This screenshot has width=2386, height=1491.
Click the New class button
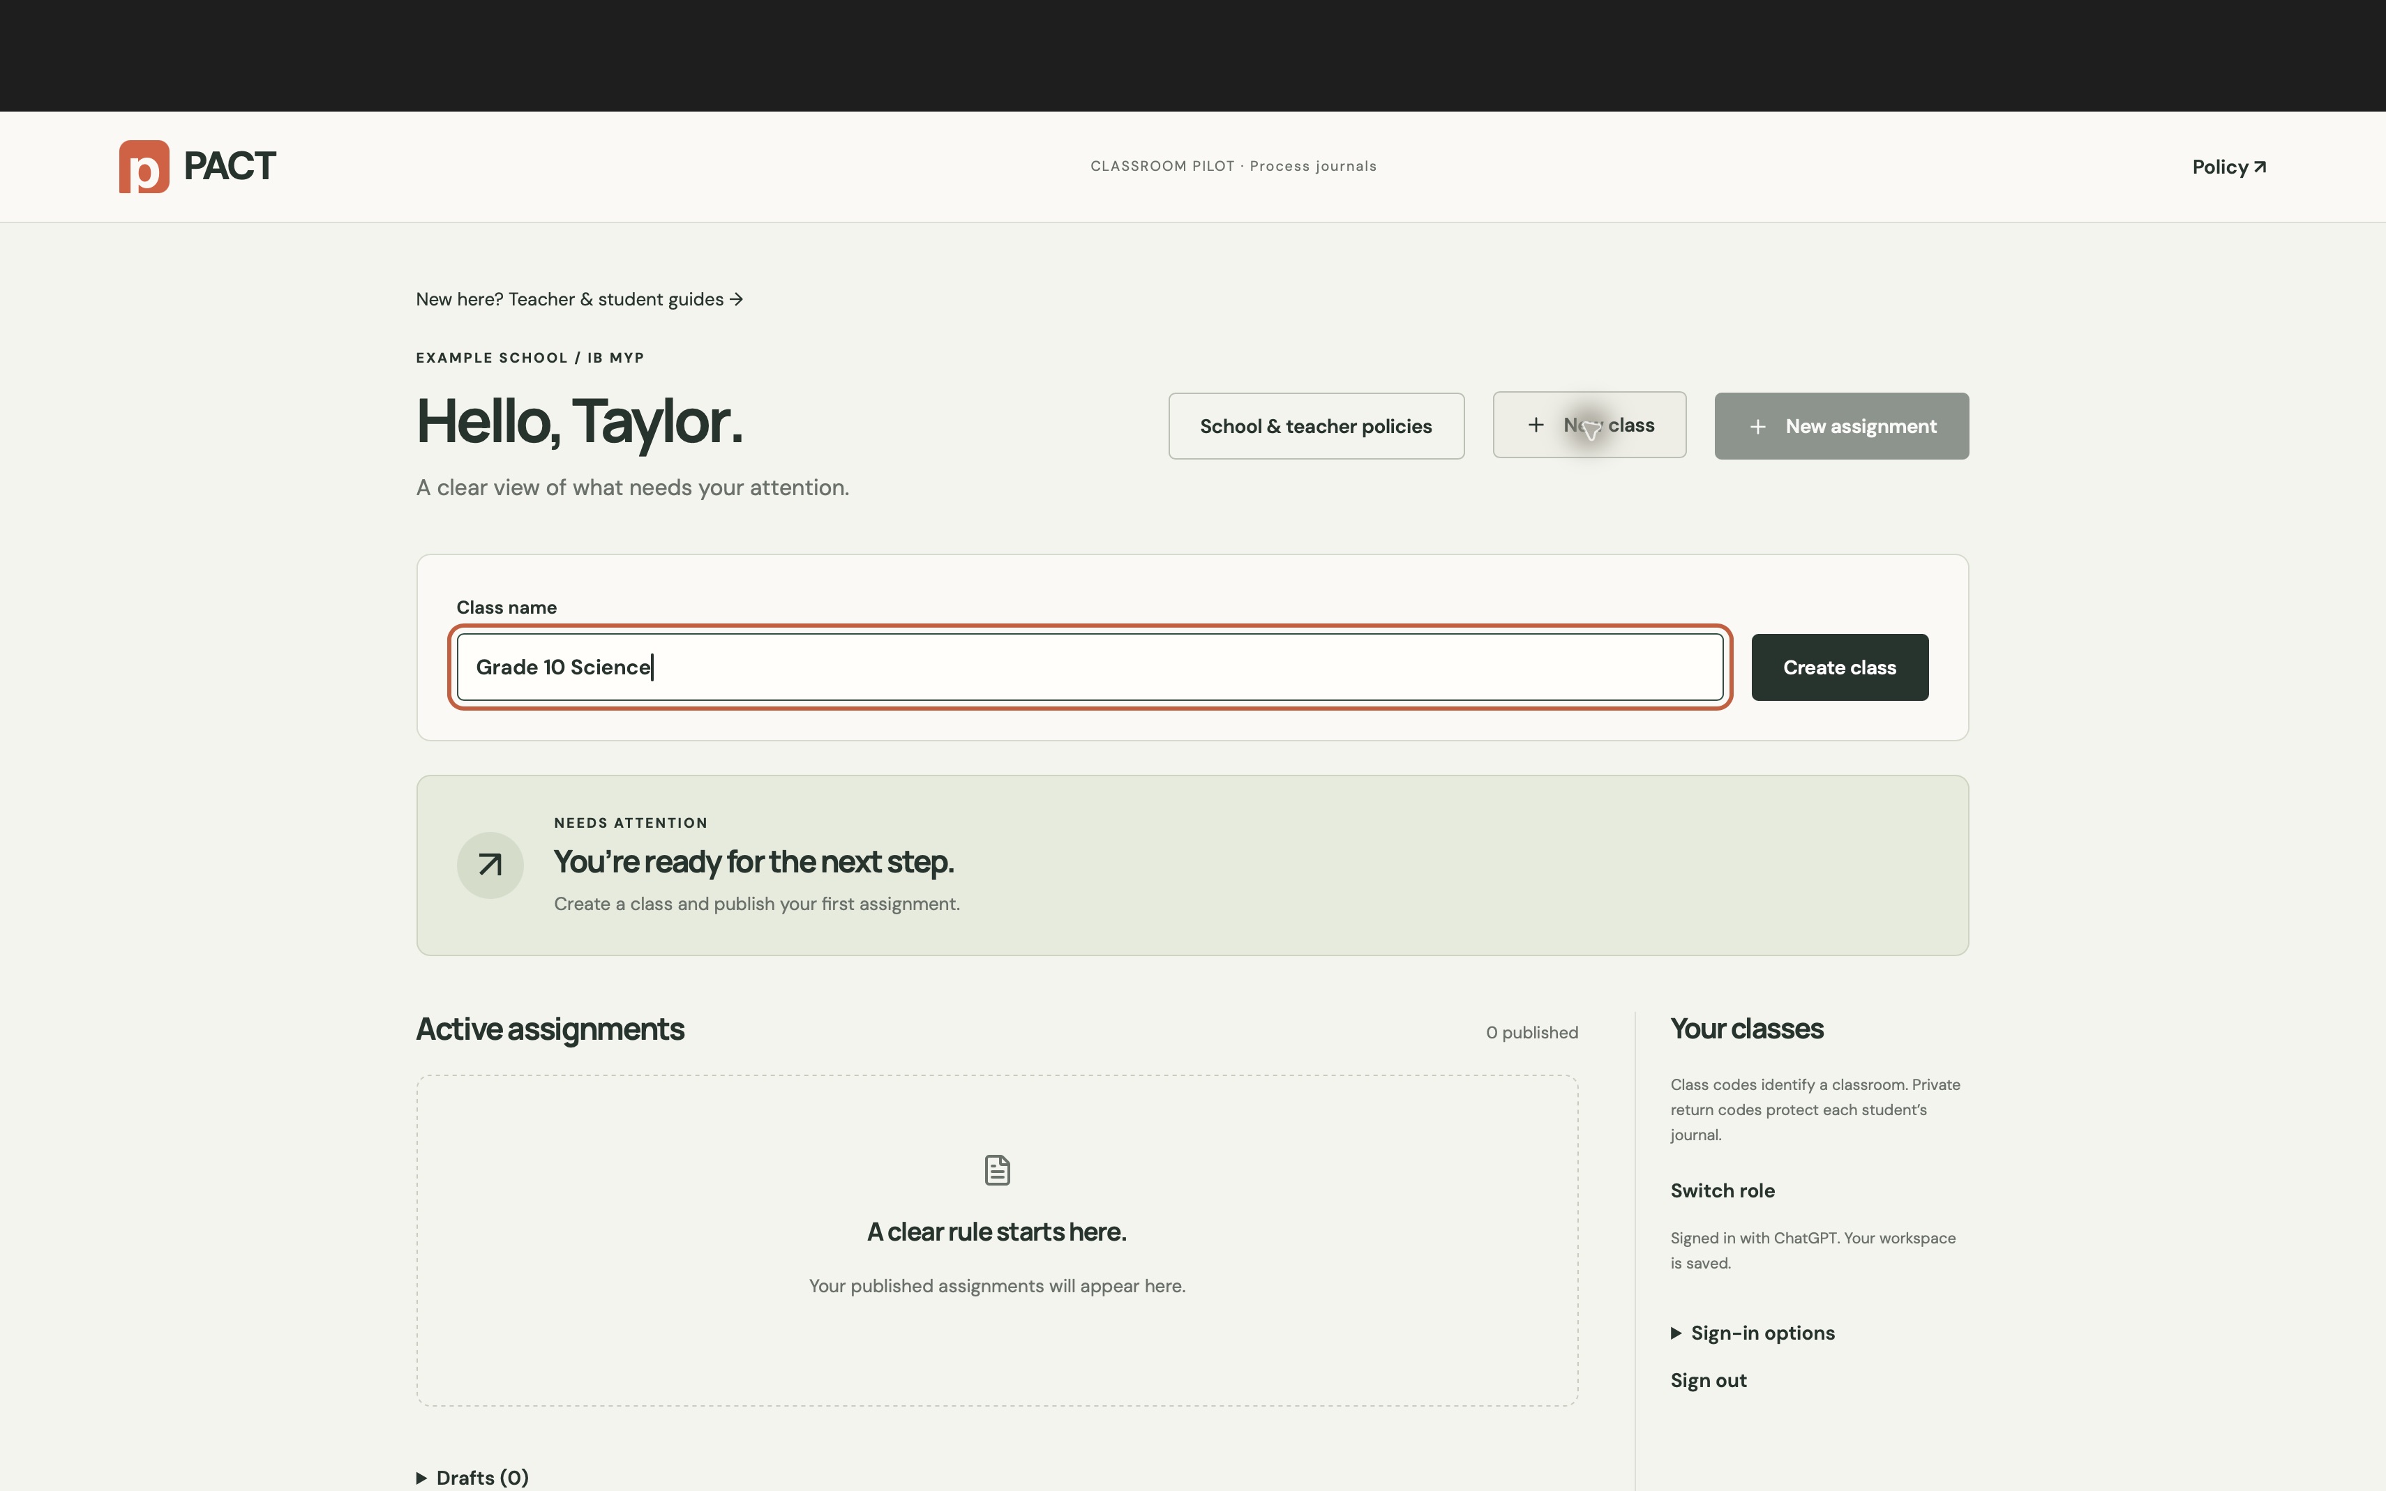click(x=1589, y=425)
